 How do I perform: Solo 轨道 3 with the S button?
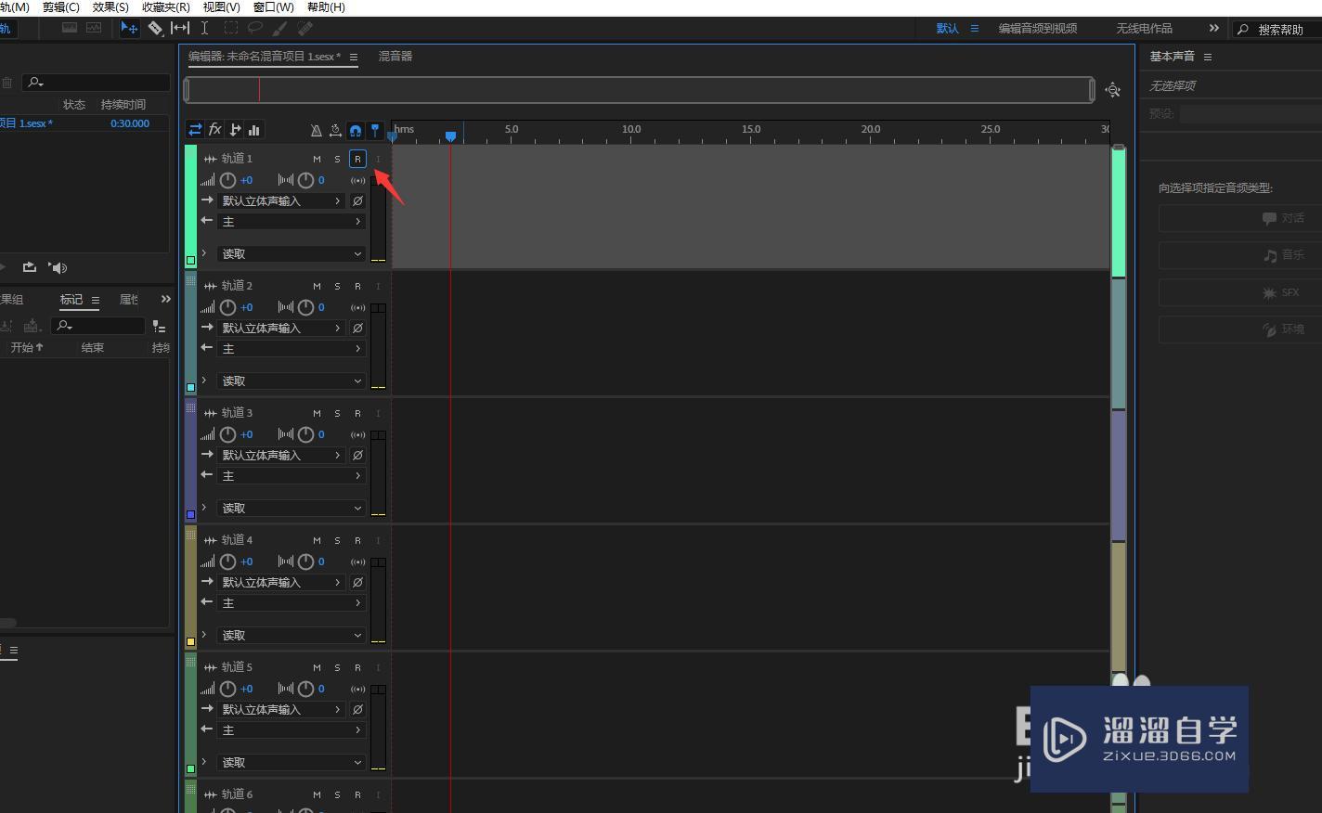(x=337, y=414)
